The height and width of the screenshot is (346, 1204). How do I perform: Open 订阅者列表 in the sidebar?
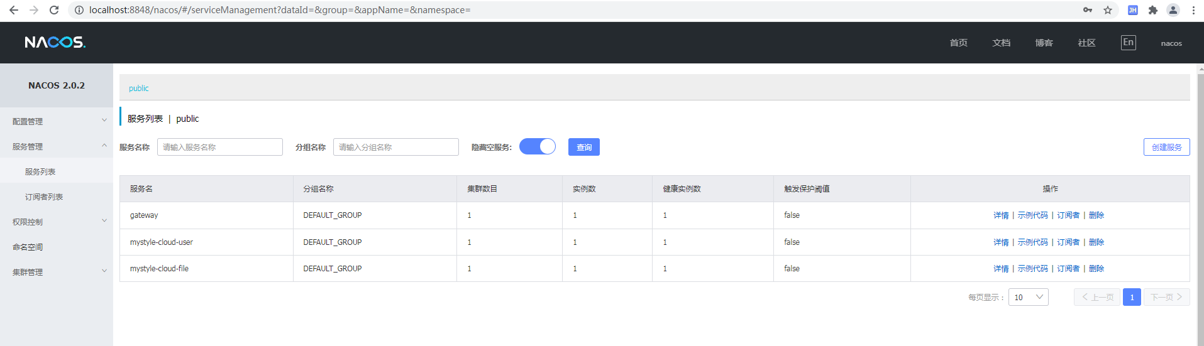point(44,197)
